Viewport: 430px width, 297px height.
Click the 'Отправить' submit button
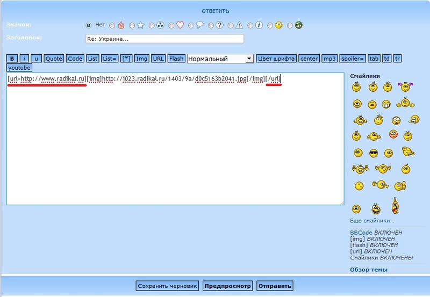pos(275,286)
